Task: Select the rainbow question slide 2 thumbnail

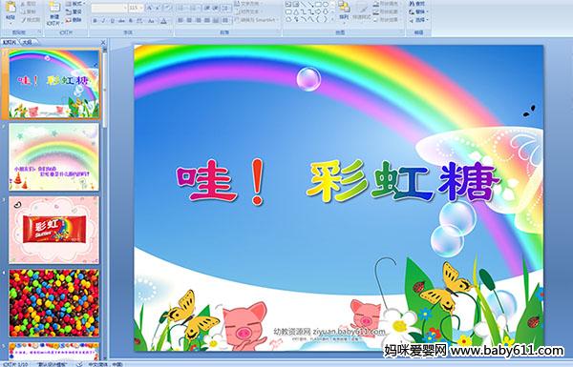Action: click(54, 157)
